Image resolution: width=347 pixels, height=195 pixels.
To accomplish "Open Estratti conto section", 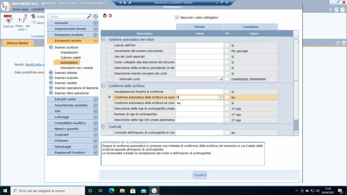I will (x=73, y=99).
